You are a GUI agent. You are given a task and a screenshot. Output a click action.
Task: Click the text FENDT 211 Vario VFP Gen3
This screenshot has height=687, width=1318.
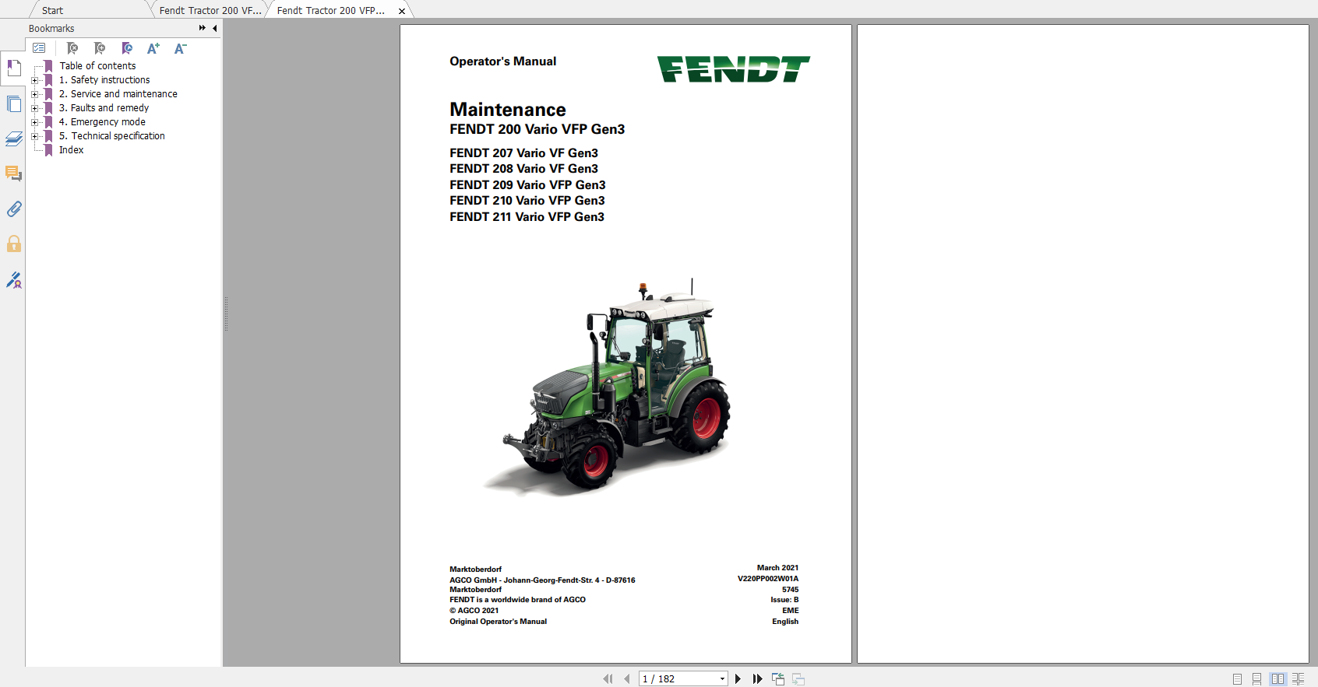pos(527,217)
